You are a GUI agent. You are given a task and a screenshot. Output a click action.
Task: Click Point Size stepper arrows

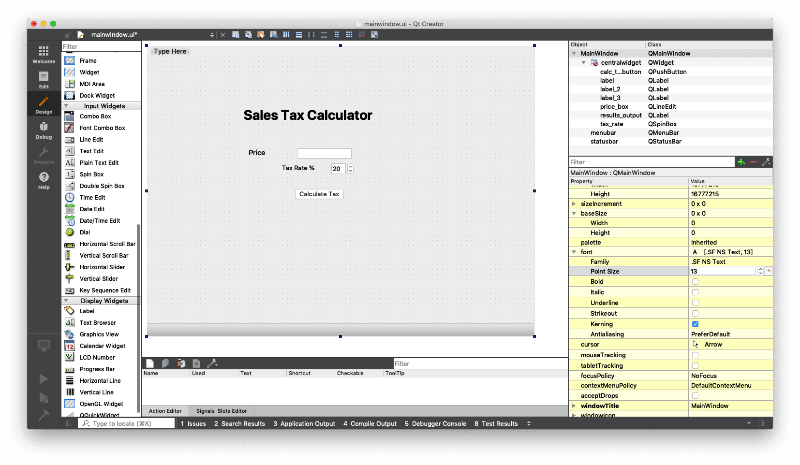click(x=760, y=271)
